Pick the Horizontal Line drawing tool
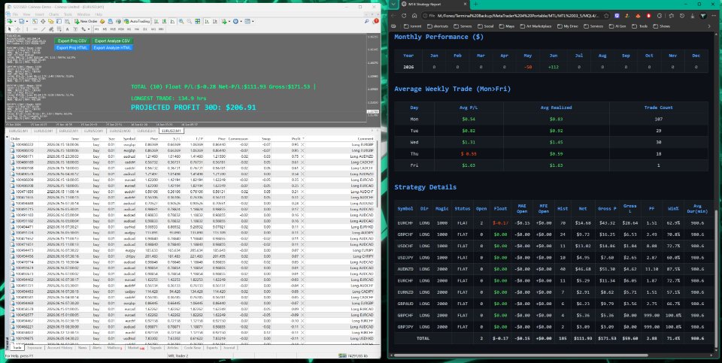This screenshot has height=363, width=722. point(35,29)
